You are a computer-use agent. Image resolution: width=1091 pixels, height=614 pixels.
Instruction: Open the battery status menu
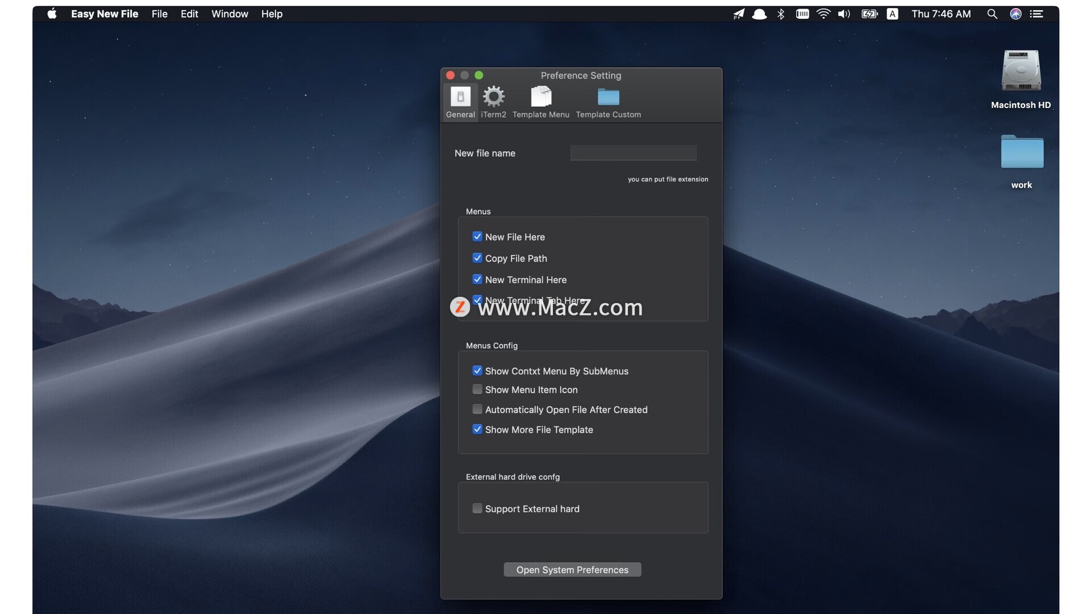coord(869,14)
